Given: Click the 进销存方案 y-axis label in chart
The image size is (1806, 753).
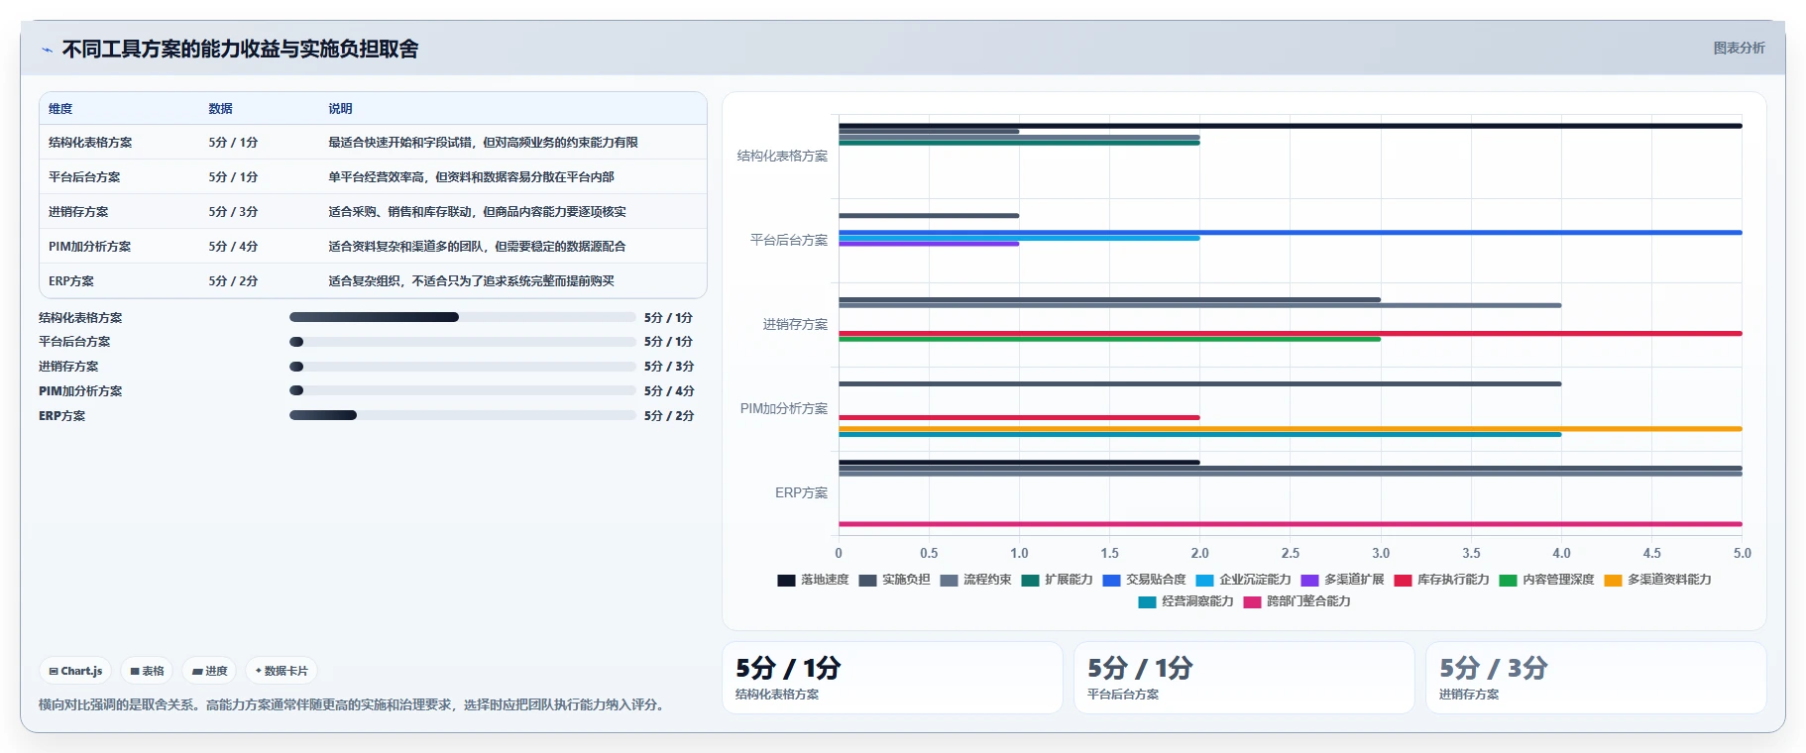Looking at the screenshot, I should (795, 325).
